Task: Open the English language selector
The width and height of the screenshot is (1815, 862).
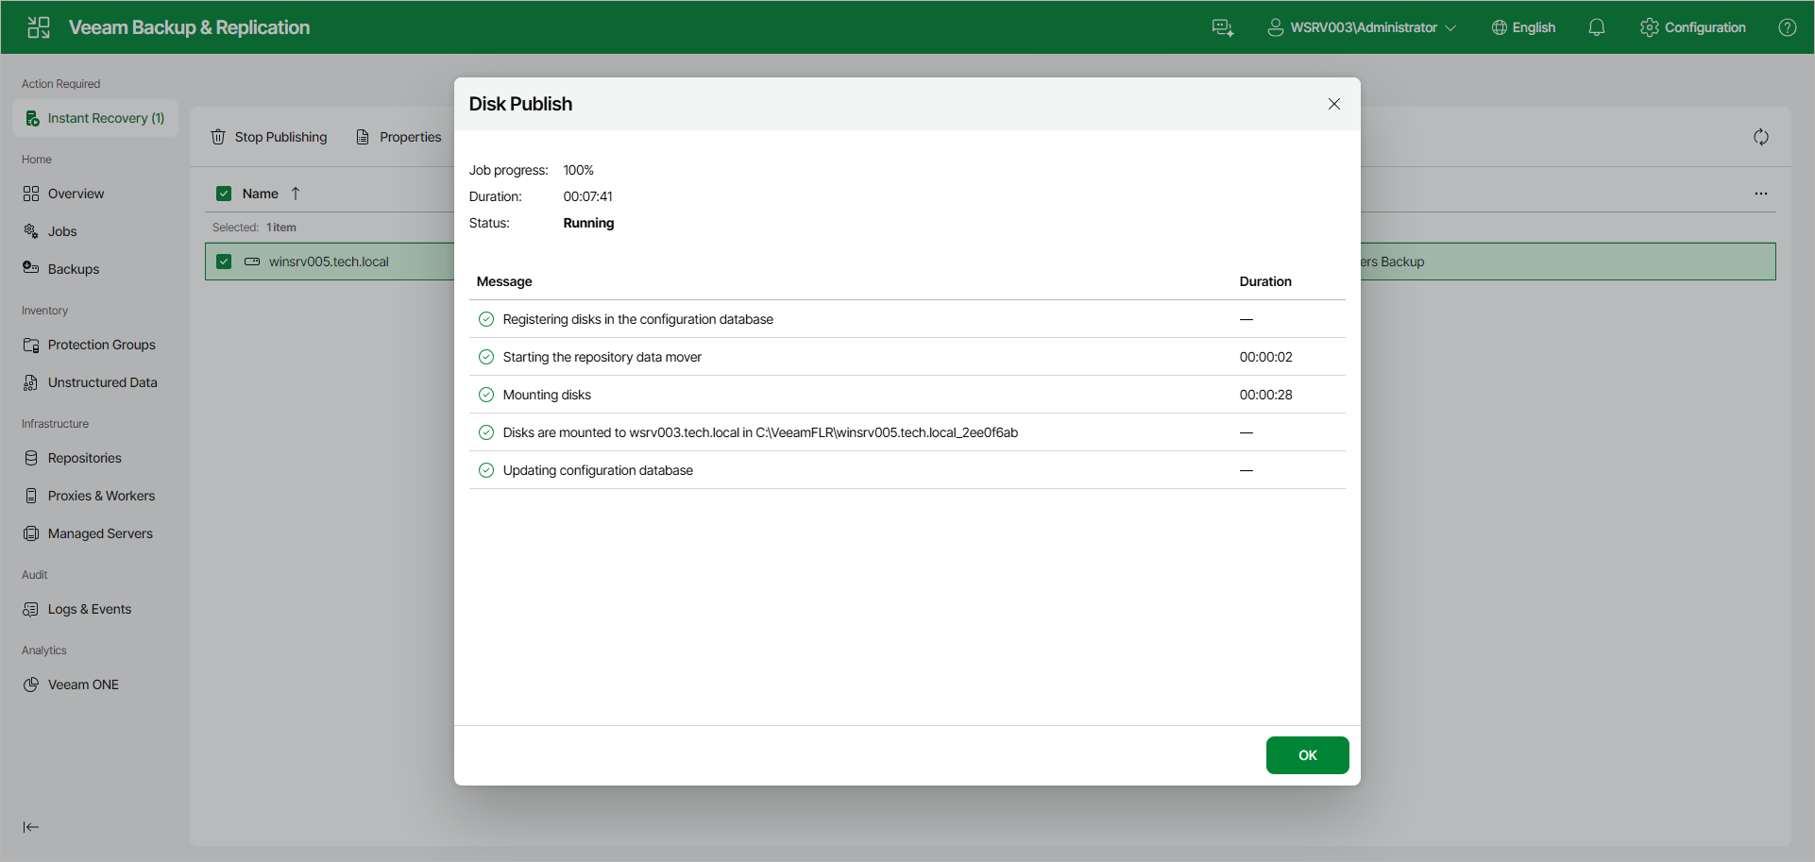Action: coord(1523,27)
